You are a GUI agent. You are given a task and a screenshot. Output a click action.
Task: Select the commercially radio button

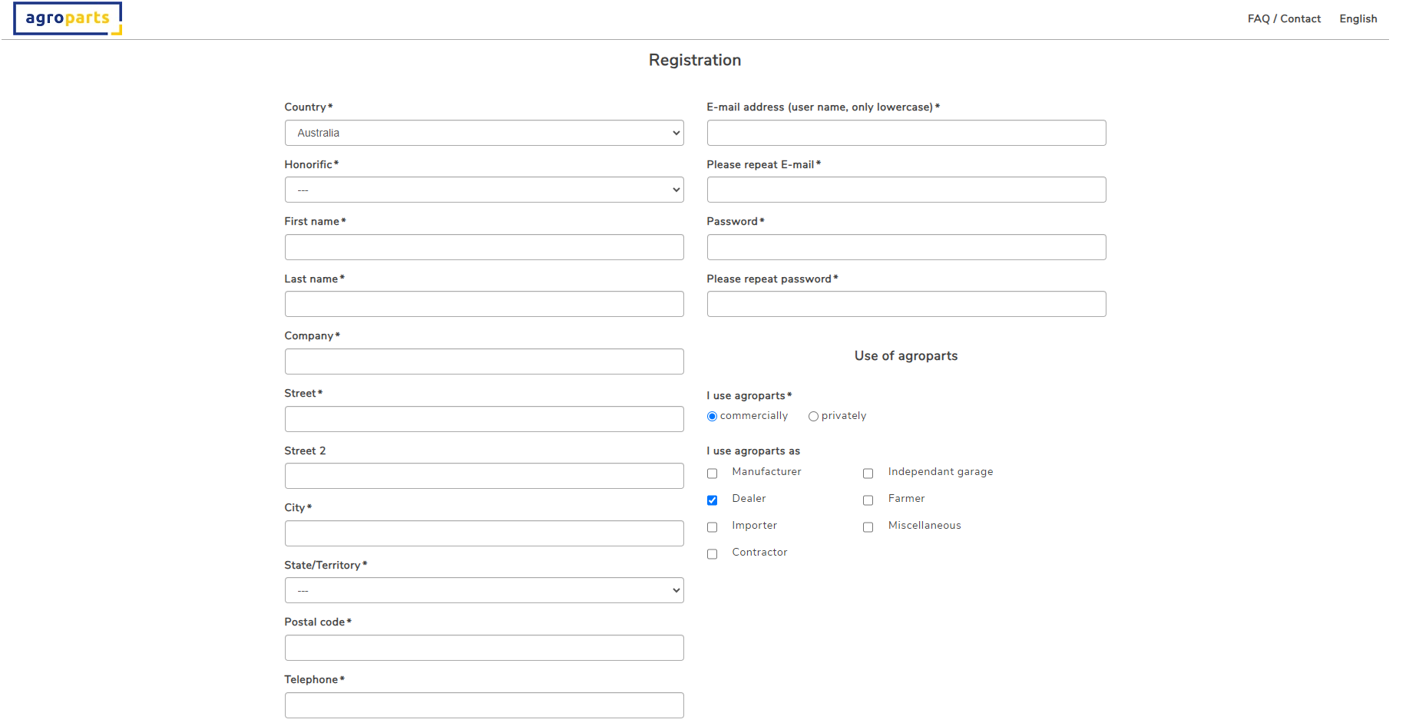[712, 417]
